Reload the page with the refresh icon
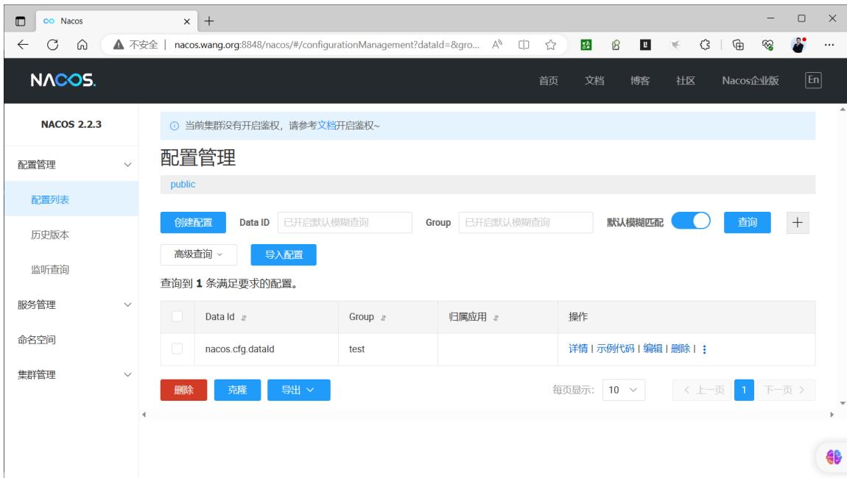 [x=52, y=45]
